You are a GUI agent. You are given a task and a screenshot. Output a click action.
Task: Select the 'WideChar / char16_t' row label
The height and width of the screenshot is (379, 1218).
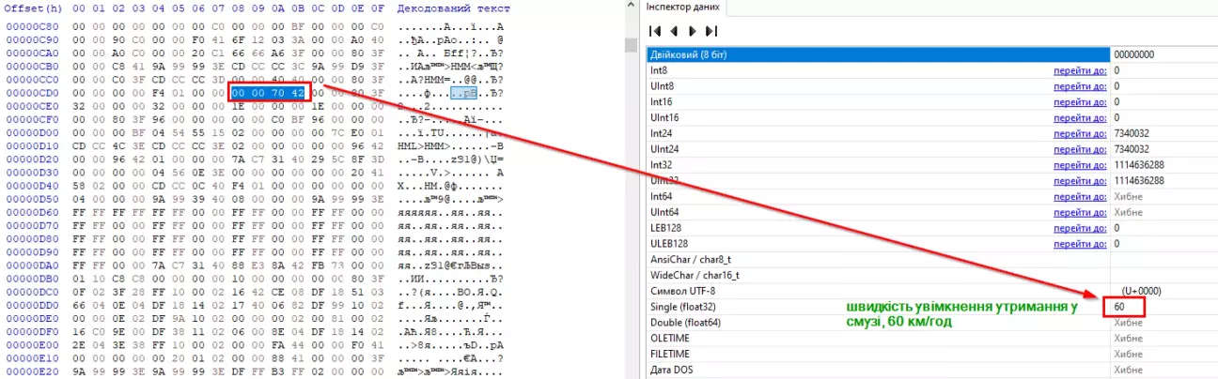pos(695,276)
